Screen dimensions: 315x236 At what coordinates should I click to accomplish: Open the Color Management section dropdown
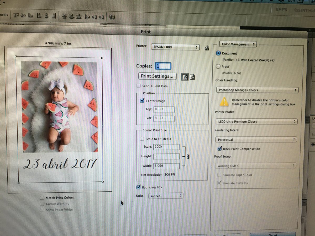[238, 44]
